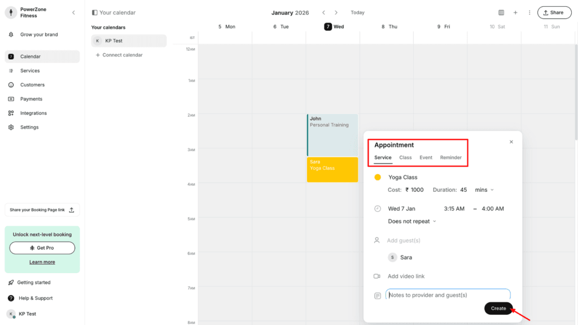Click the Grow your brand icon
Viewport: 578px width, 325px height.
[x=11, y=34]
